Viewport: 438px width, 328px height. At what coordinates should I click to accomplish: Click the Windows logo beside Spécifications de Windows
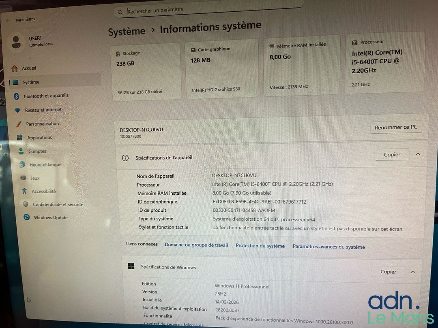pyautogui.click(x=131, y=266)
